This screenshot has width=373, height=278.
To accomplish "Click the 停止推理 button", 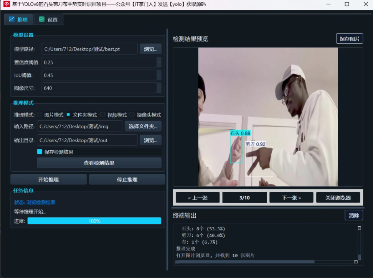I will click(x=127, y=179).
